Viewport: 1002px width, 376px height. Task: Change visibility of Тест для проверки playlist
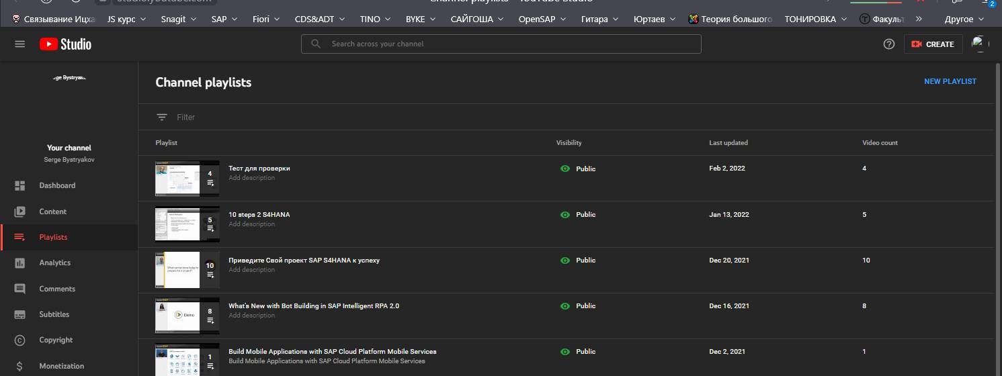point(577,169)
